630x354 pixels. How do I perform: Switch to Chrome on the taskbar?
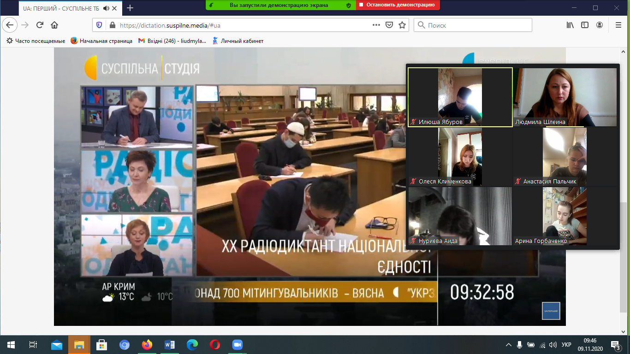coord(125,345)
